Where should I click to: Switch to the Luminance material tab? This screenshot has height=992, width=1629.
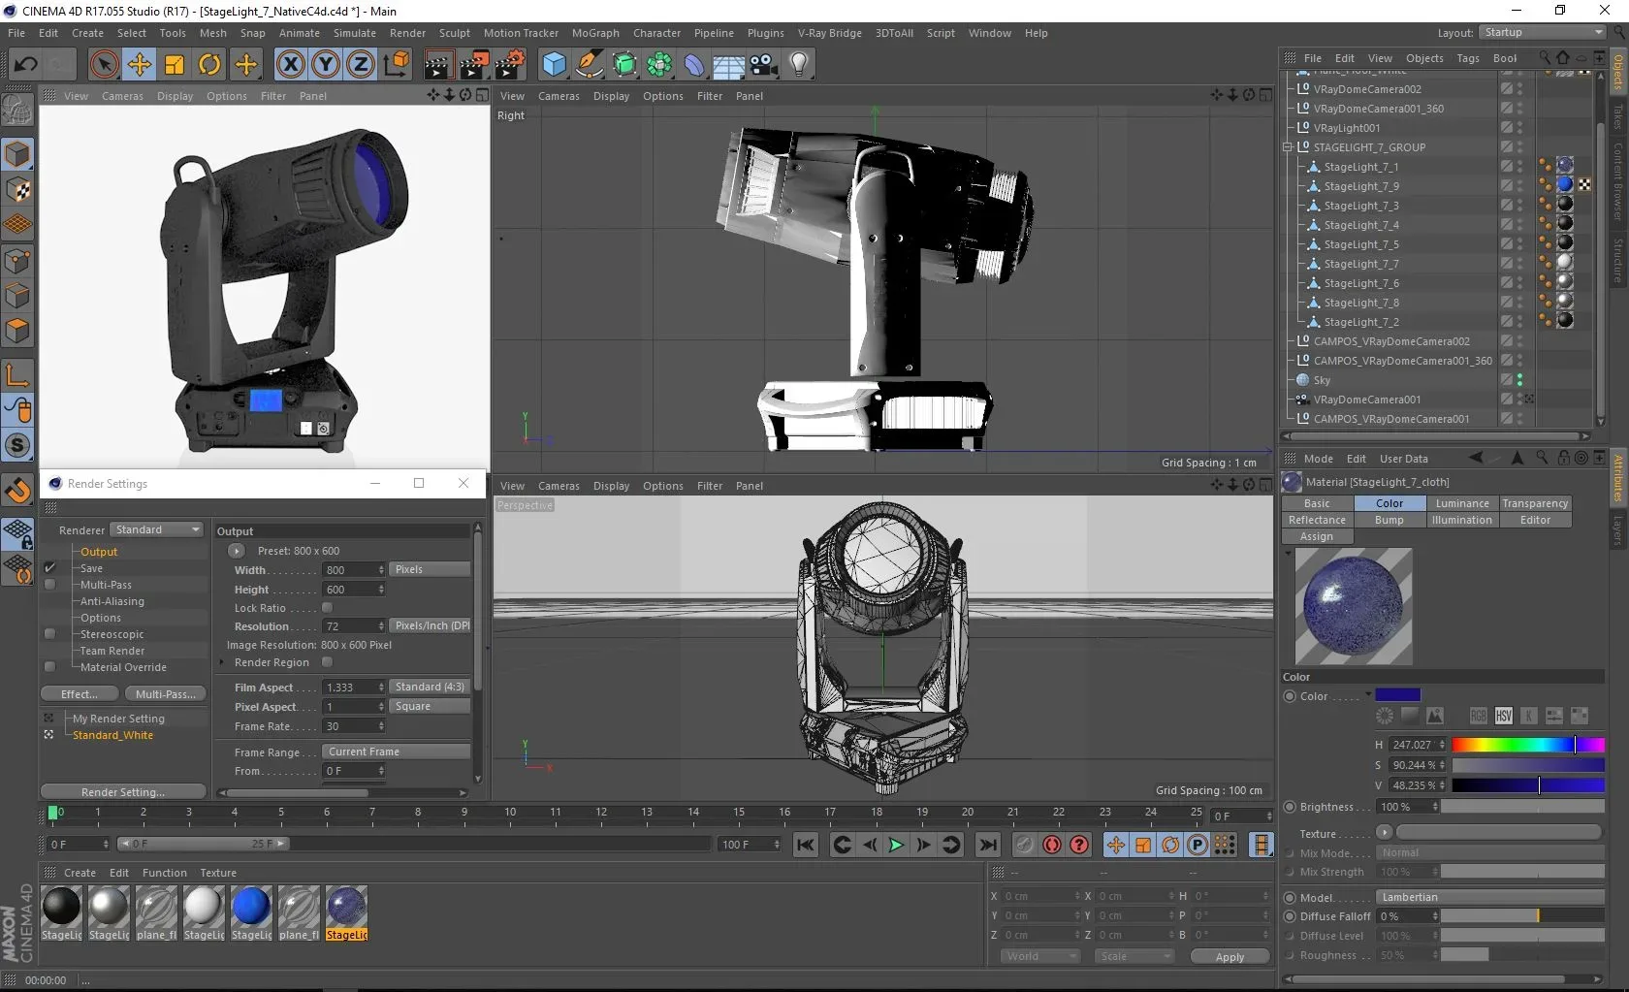[x=1462, y=503]
